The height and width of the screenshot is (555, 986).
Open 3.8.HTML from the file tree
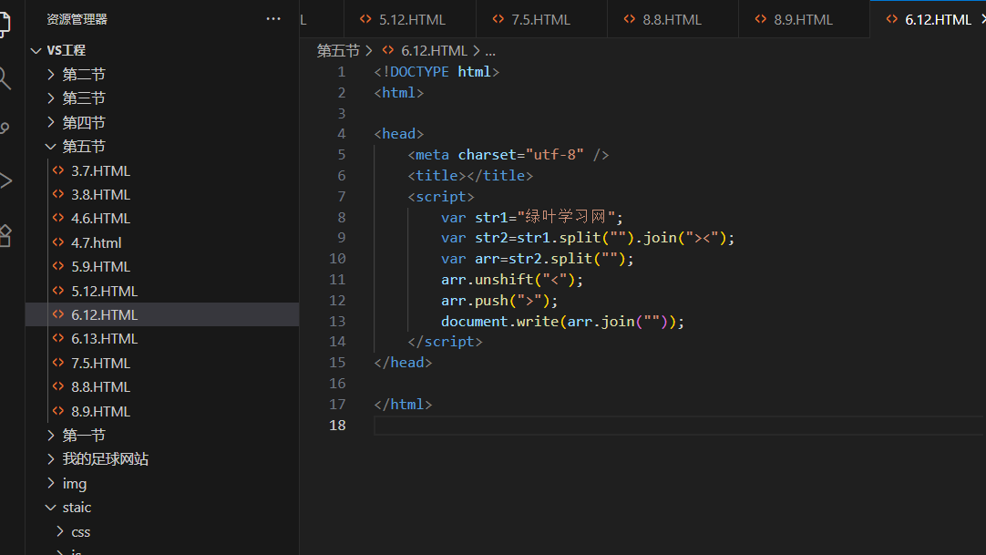pos(162,194)
